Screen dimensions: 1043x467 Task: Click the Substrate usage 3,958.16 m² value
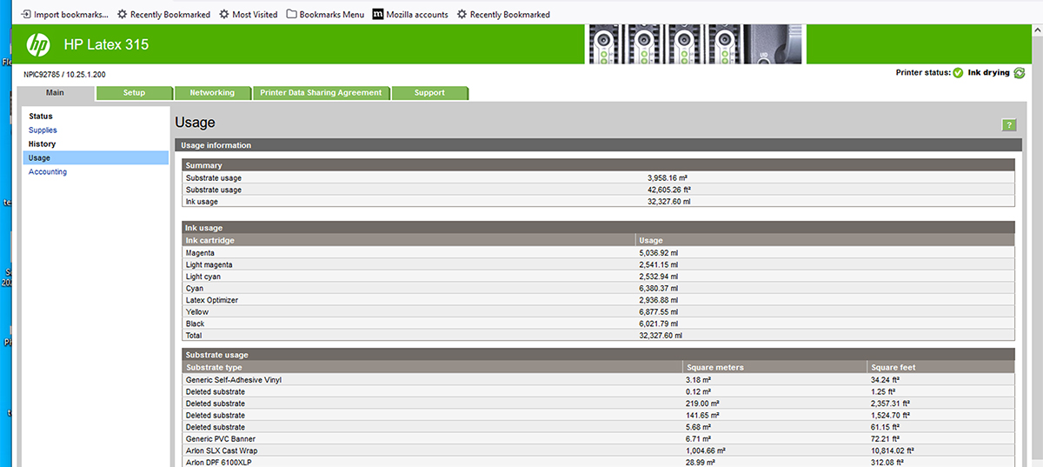coord(668,177)
